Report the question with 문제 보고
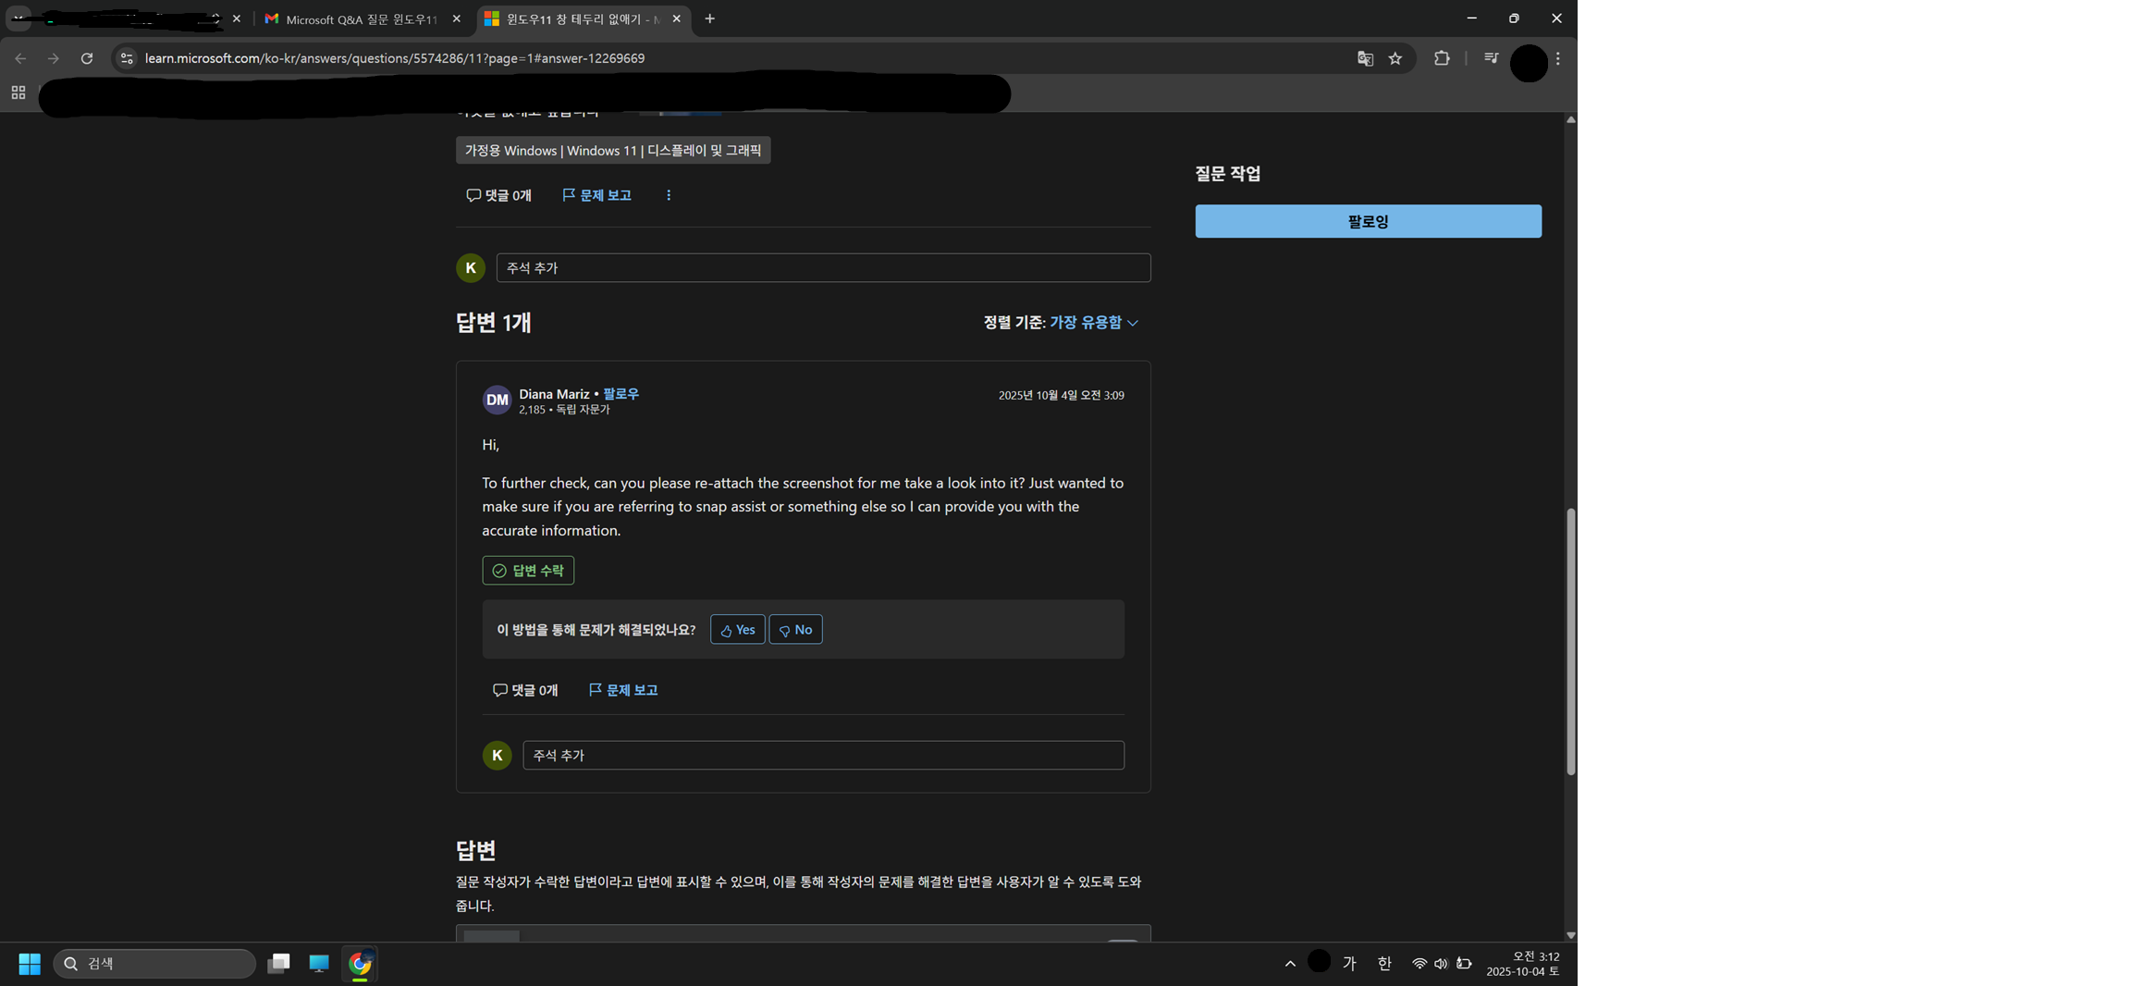 click(x=597, y=195)
